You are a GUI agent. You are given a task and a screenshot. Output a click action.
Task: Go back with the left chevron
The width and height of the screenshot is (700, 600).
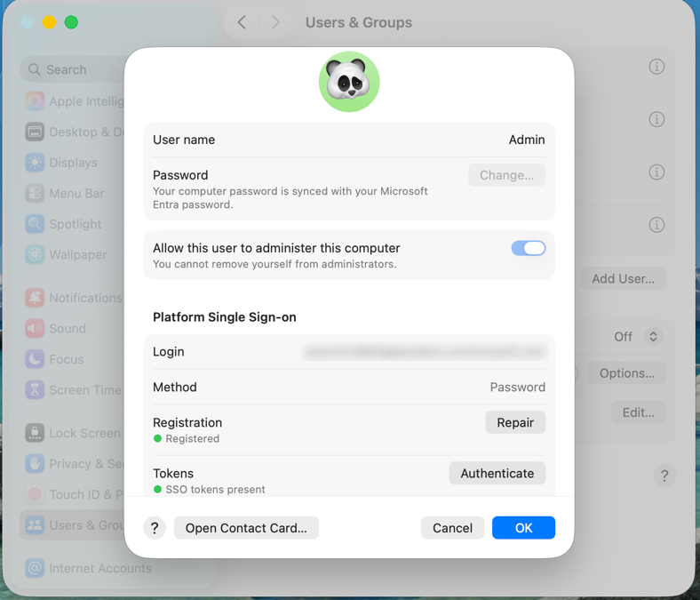pos(242,22)
